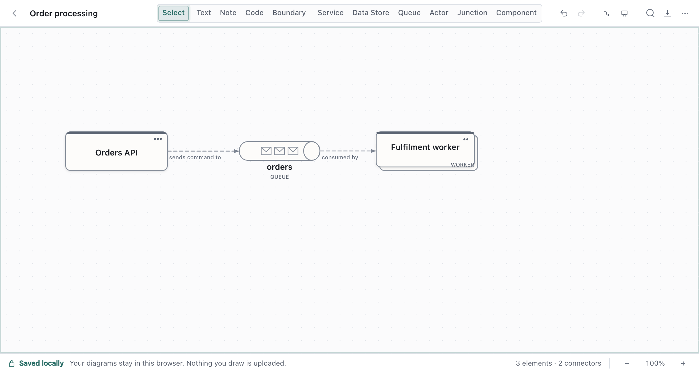Pick the Queue tool
This screenshot has width=699, height=372.
tap(409, 13)
